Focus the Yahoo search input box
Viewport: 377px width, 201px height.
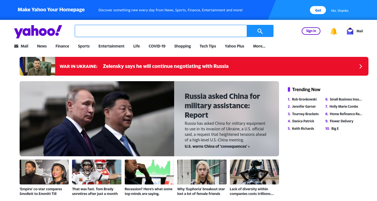click(161, 31)
